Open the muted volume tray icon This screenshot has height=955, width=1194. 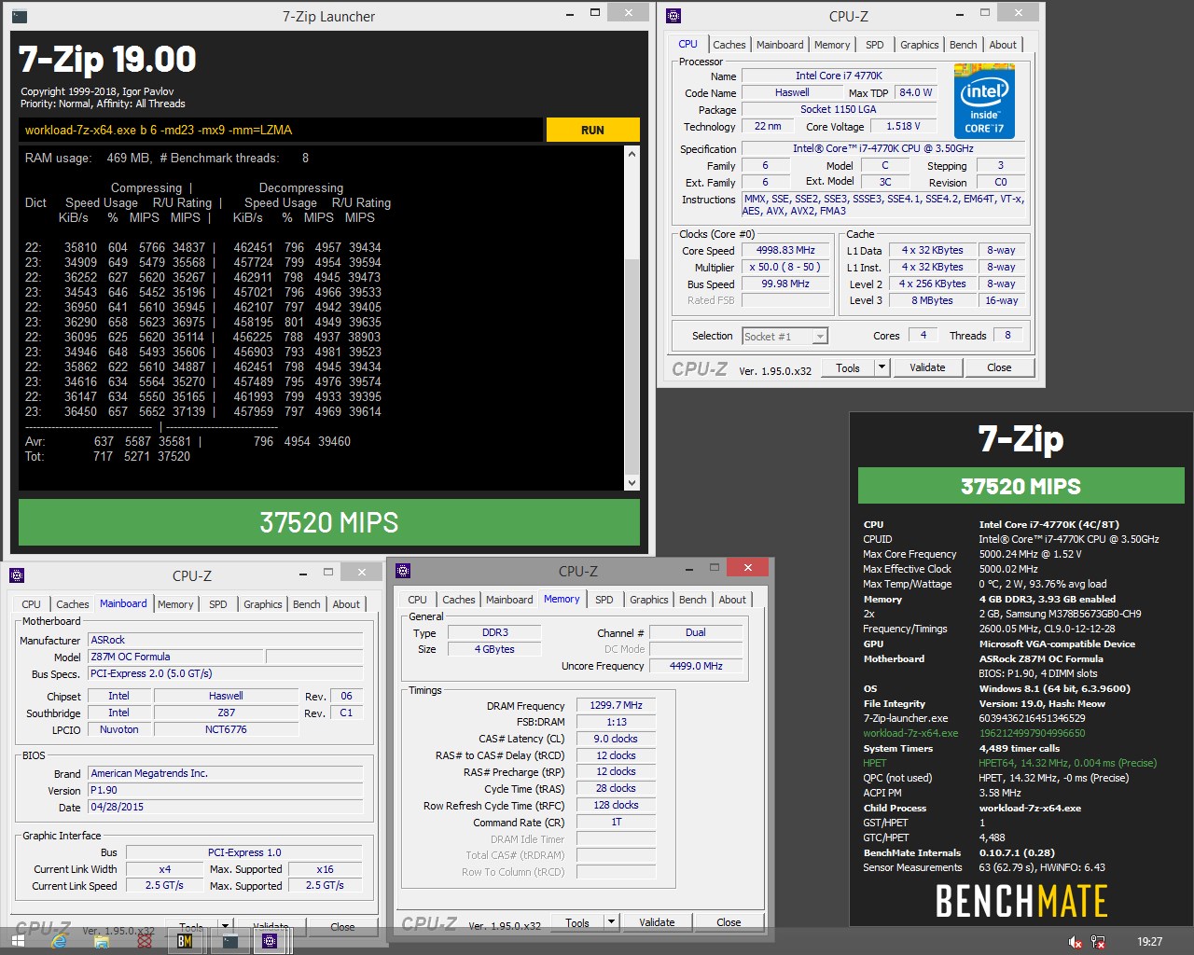click(1075, 942)
